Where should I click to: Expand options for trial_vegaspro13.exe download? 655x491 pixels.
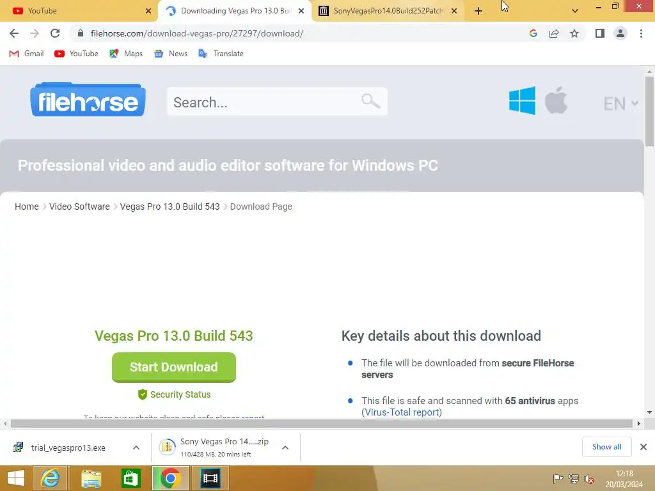tap(136, 448)
